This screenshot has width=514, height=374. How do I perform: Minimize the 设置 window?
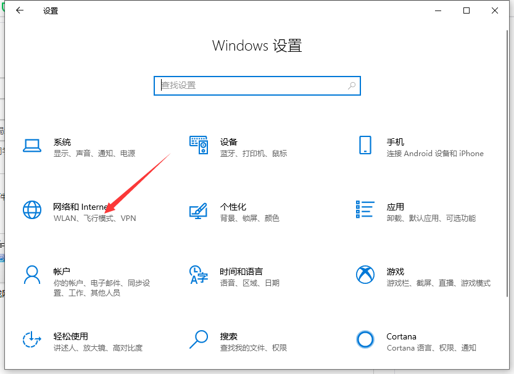[x=438, y=10]
